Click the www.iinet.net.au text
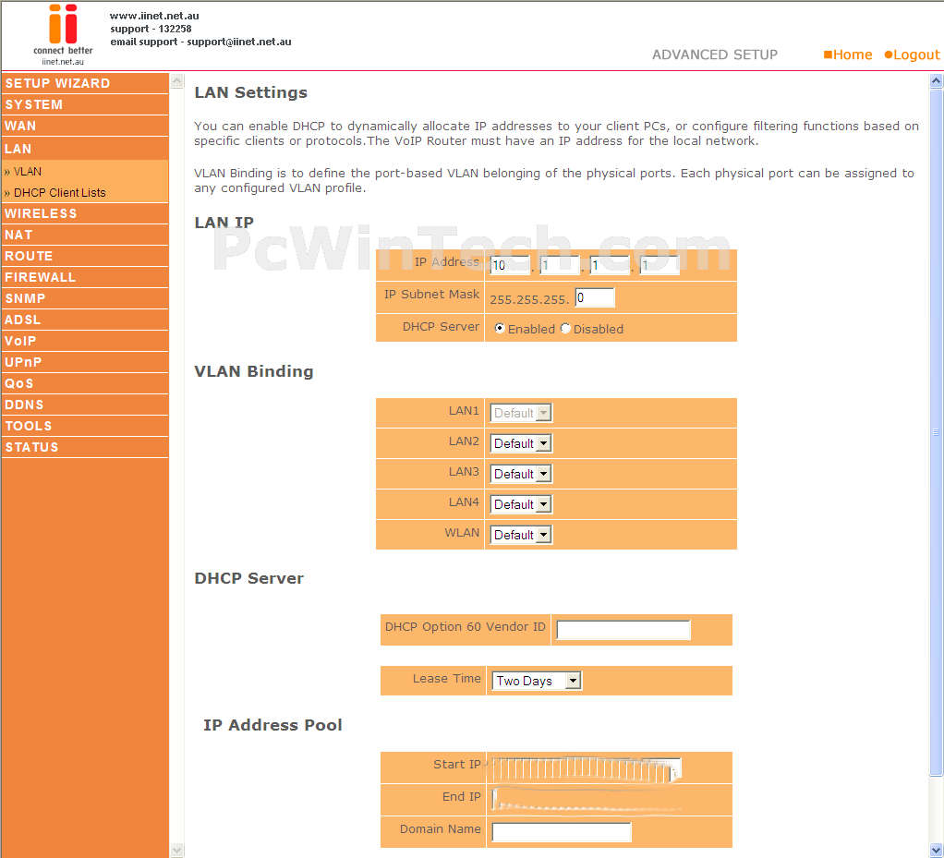The width and height of the screenshot is (944, 858). coord(154,17)
